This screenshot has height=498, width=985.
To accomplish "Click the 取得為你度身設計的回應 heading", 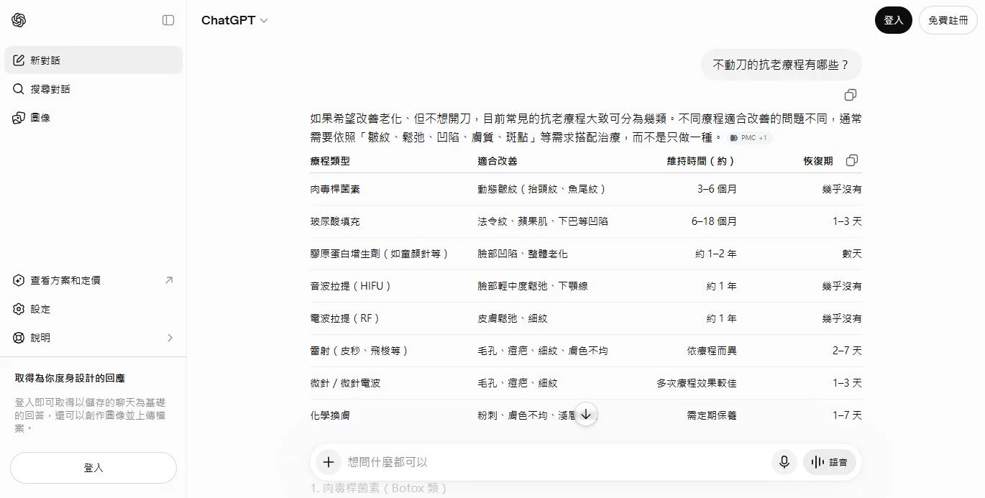I will (70, 378).
